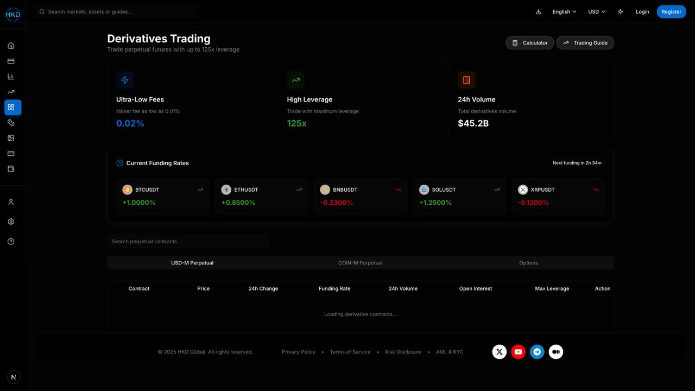Expand the English language dropdown
Viewport: 695px width, 391px height.
click(x=564, y=11)
